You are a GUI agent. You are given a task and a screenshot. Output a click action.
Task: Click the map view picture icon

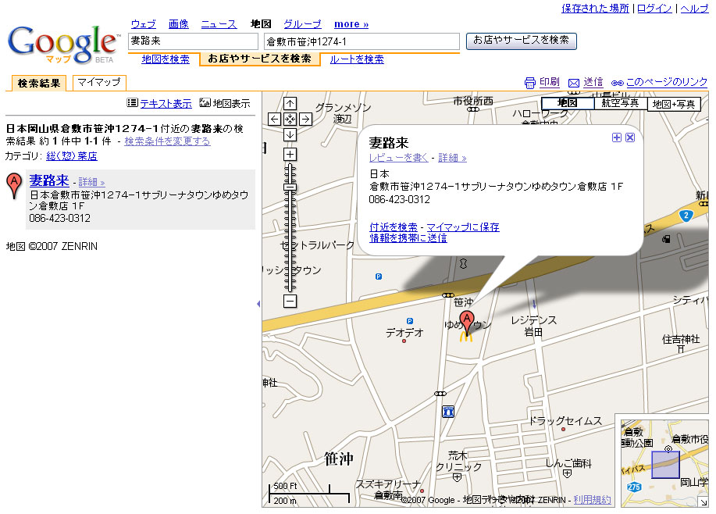coord(205,103)
